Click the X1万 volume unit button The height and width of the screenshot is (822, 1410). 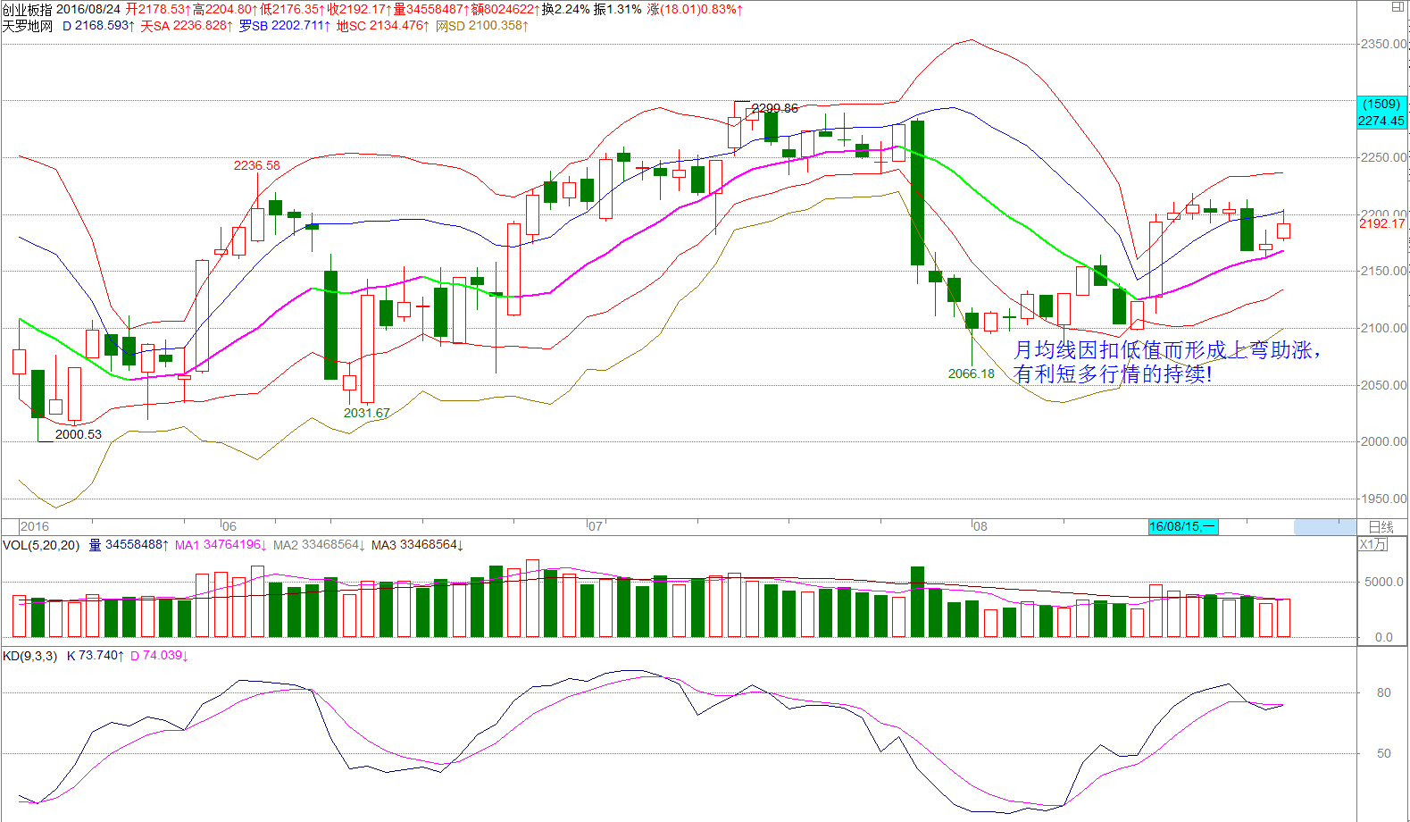point(1373,545)
